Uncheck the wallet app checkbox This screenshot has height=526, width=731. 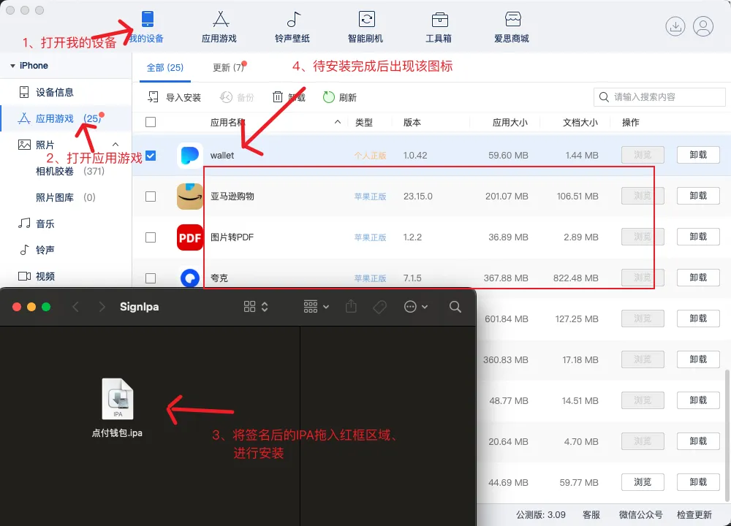pos(151,155)
